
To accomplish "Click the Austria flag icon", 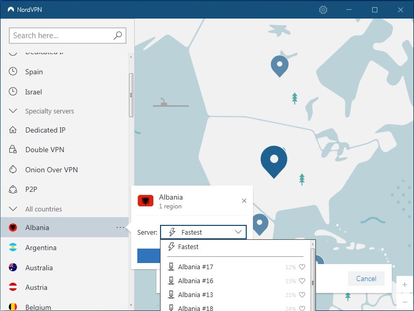I will click(x=13, y=287).
